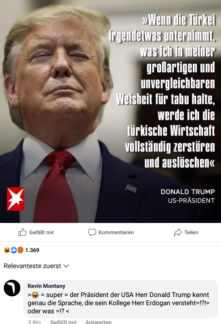Image resolution: width=221 pixels, height=324 pixels.
Task: Click the blue like reaction icon
Action: point(13,250)
